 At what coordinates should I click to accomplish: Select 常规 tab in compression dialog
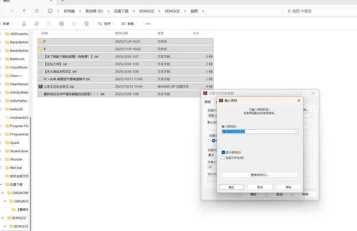pos(208,102)
